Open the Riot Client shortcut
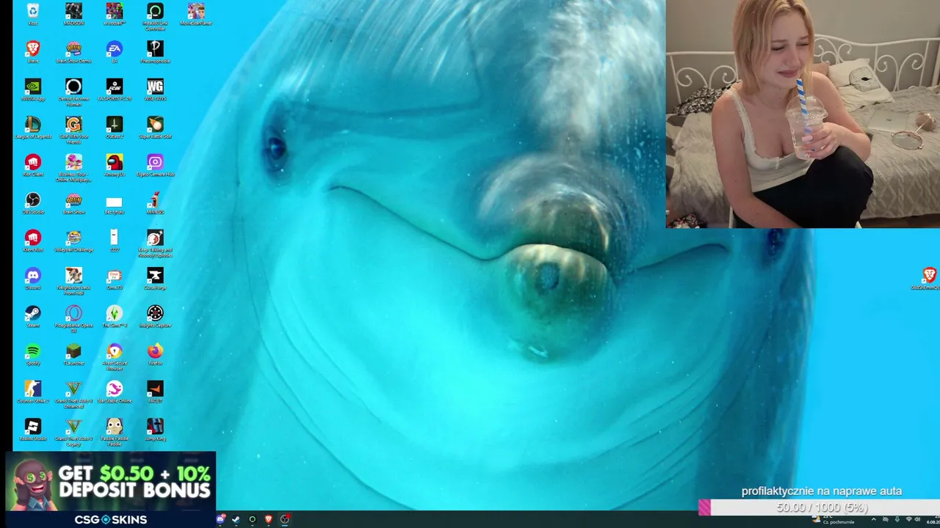This screenshot has width=940, height=528. click(x=32, y=165)
